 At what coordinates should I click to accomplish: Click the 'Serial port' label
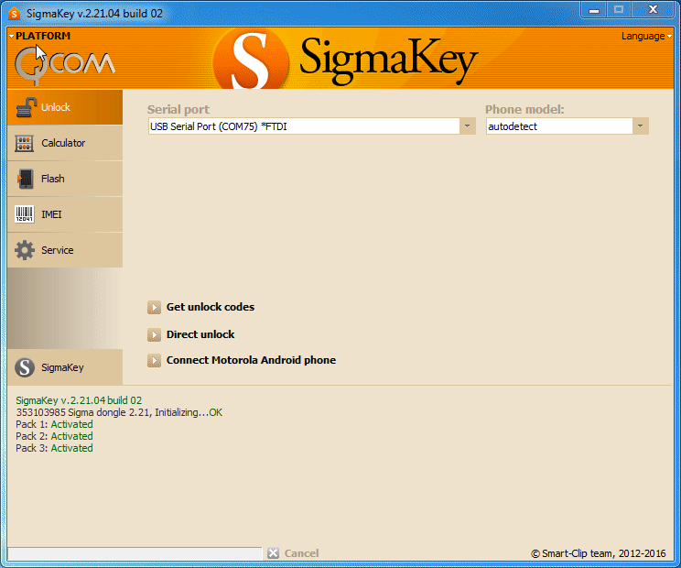click(178, 110)
